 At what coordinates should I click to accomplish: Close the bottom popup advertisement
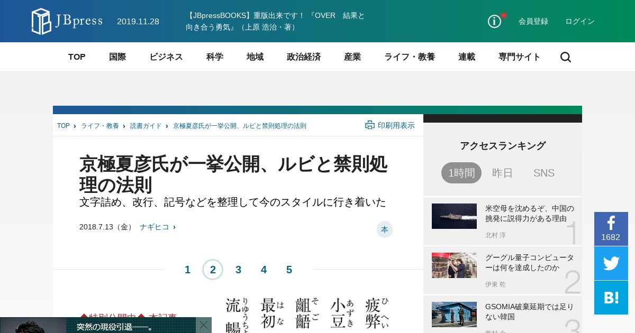pyautogui.click(x=204, y=325)
